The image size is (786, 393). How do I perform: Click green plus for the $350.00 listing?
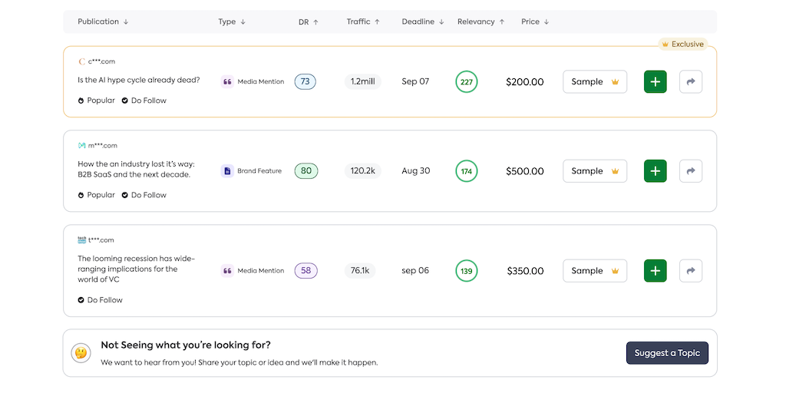[655, 271]
